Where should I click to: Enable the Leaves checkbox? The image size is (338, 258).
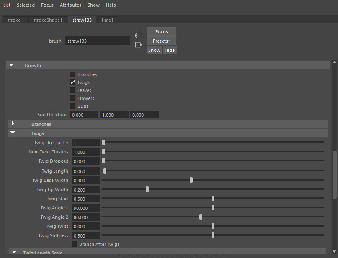click(x=72, y=90)
